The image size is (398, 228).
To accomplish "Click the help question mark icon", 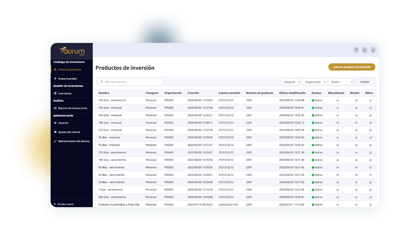I will 356,50.
